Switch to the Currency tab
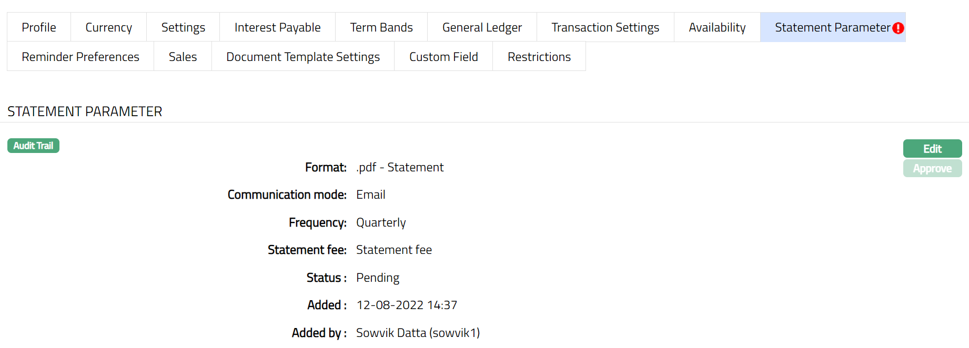 [x=108, y=27]
